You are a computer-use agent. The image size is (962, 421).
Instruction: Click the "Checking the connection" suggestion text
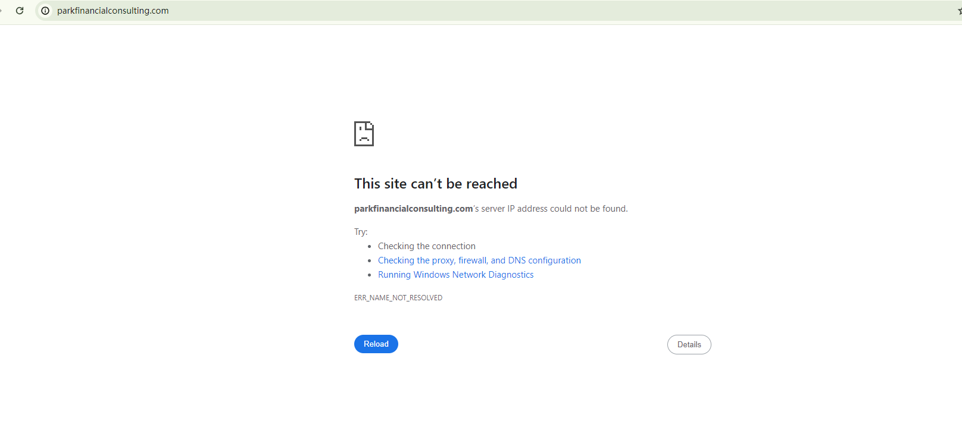(427, 246)
